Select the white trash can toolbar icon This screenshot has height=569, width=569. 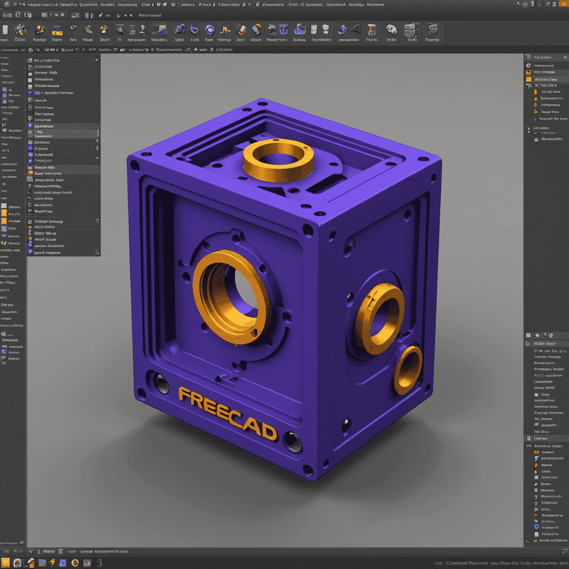(314, 29)
